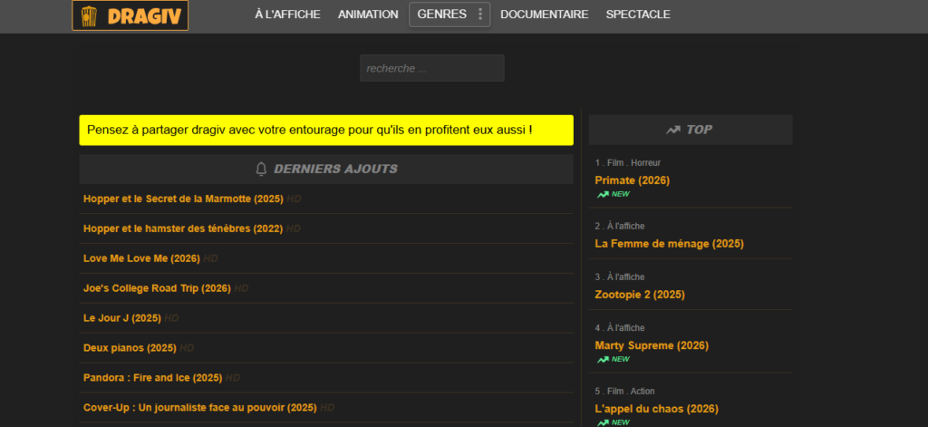928x427 pixels.
Task: Click the yellow share dragiv banner
Action: click(325, 131)
